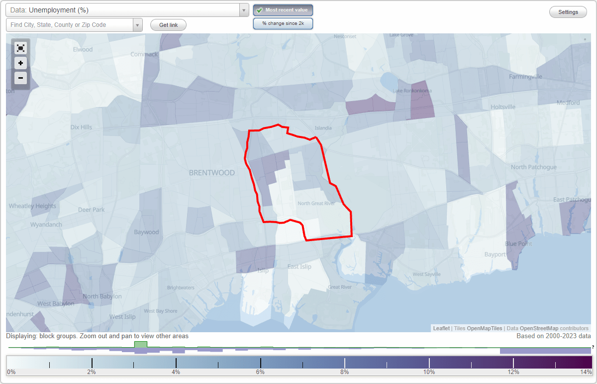Click the Get link button
This screenshot has height=384, width=597.
168,24
